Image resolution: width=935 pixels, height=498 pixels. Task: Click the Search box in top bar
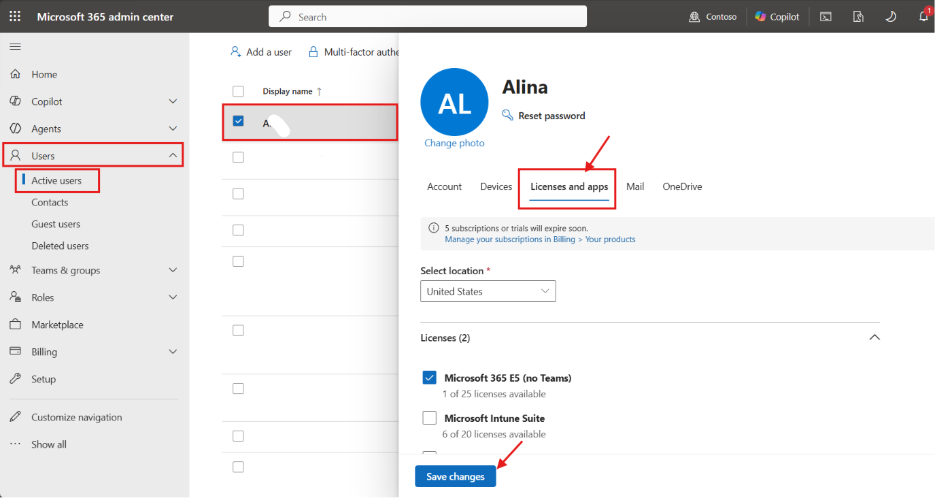pyautogui.click(x=428, y=16)
